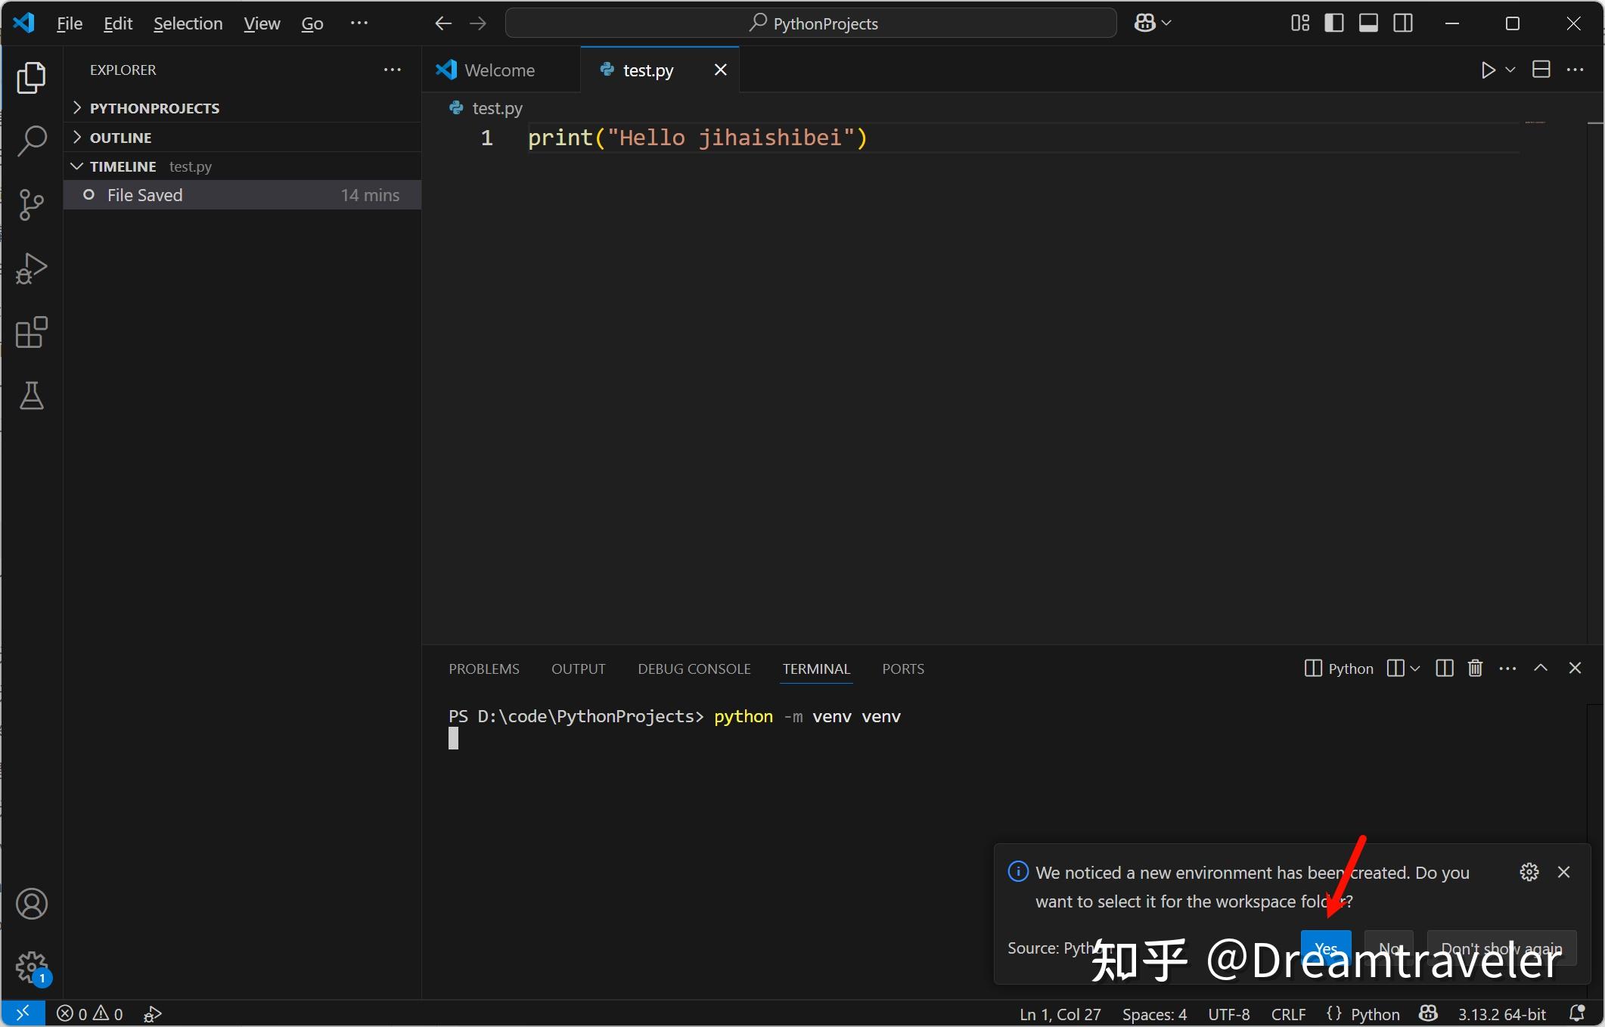Split the terminal
This screenshot has height=1027, width=1605.
pos(1443,669)
